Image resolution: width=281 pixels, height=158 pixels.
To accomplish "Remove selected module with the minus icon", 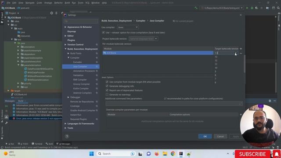I will tap(241, 53).
